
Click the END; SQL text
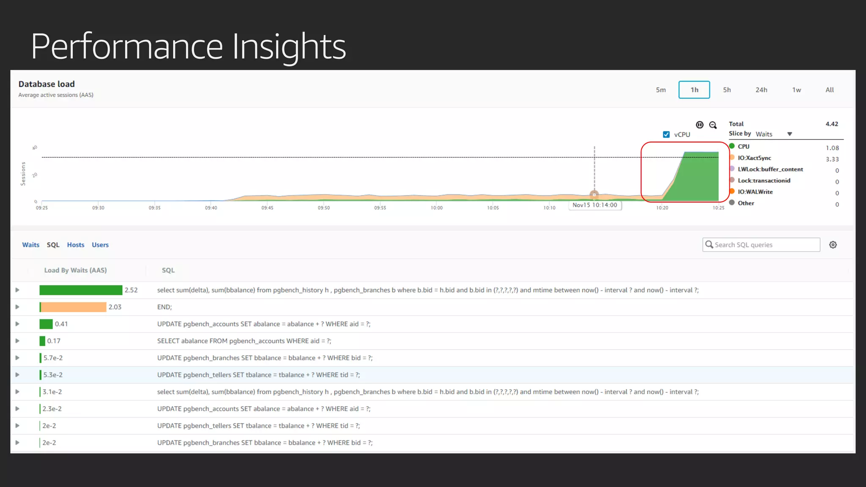click(x=164, y=307)
